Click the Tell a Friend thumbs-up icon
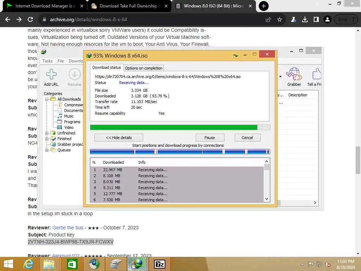Viewport: 361px width, 271px height. [317, 74]
